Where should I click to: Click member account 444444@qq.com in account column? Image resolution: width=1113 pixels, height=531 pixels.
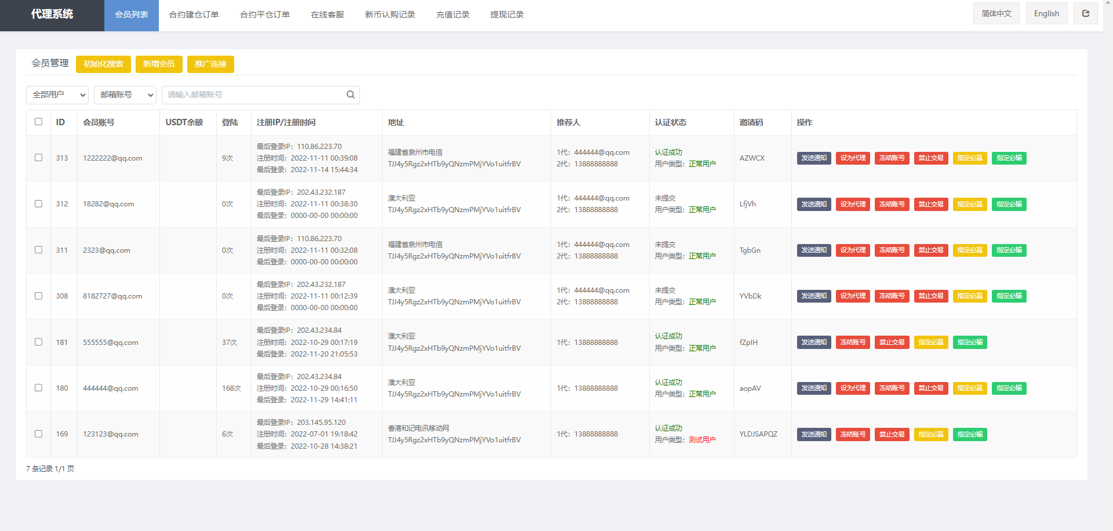click(110, 388)
